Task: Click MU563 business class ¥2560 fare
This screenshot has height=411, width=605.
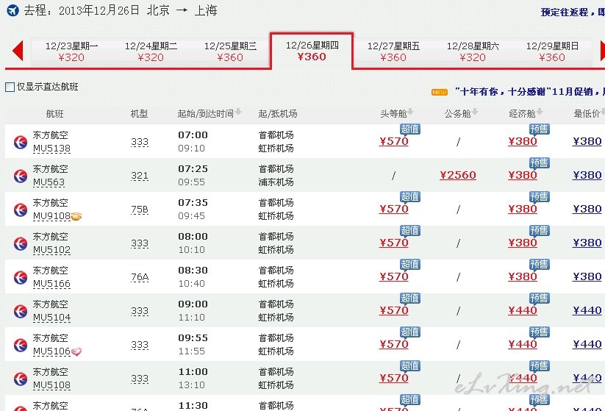Action: click(457, 175)
